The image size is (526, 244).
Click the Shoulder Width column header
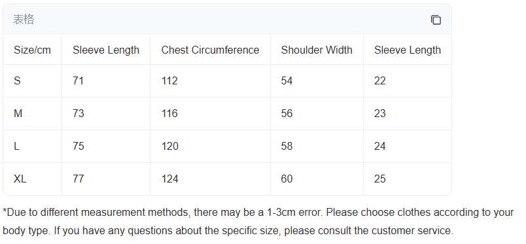(x=317, y=50)
